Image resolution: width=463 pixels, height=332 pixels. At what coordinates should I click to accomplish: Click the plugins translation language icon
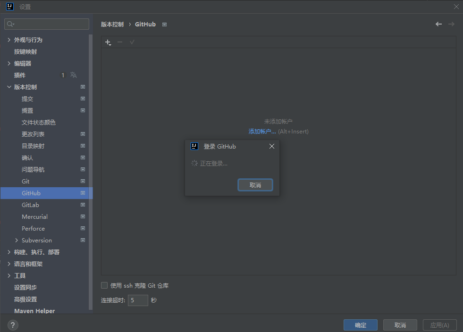point(74,75)
